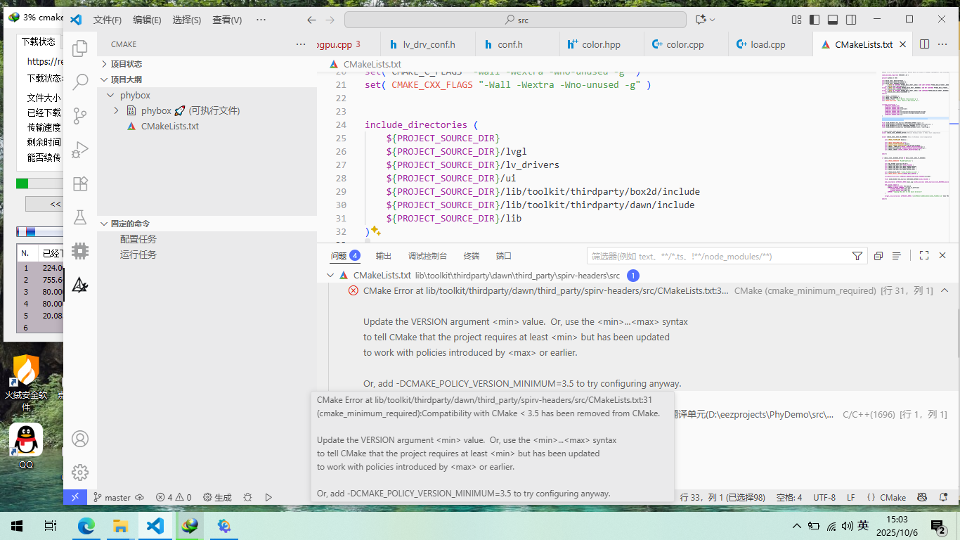Go forward with the navigation right arrow
This screenshot has height=540, width=960.
pos(330,20)
